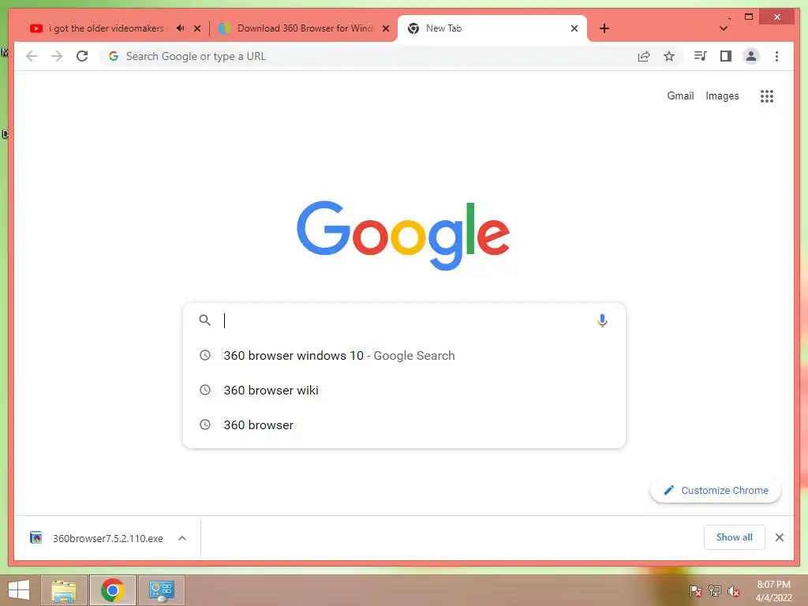Open the Images link
The width and height of the screenshot is (808, 606).
pyautogui.click(x=722, y=95)
